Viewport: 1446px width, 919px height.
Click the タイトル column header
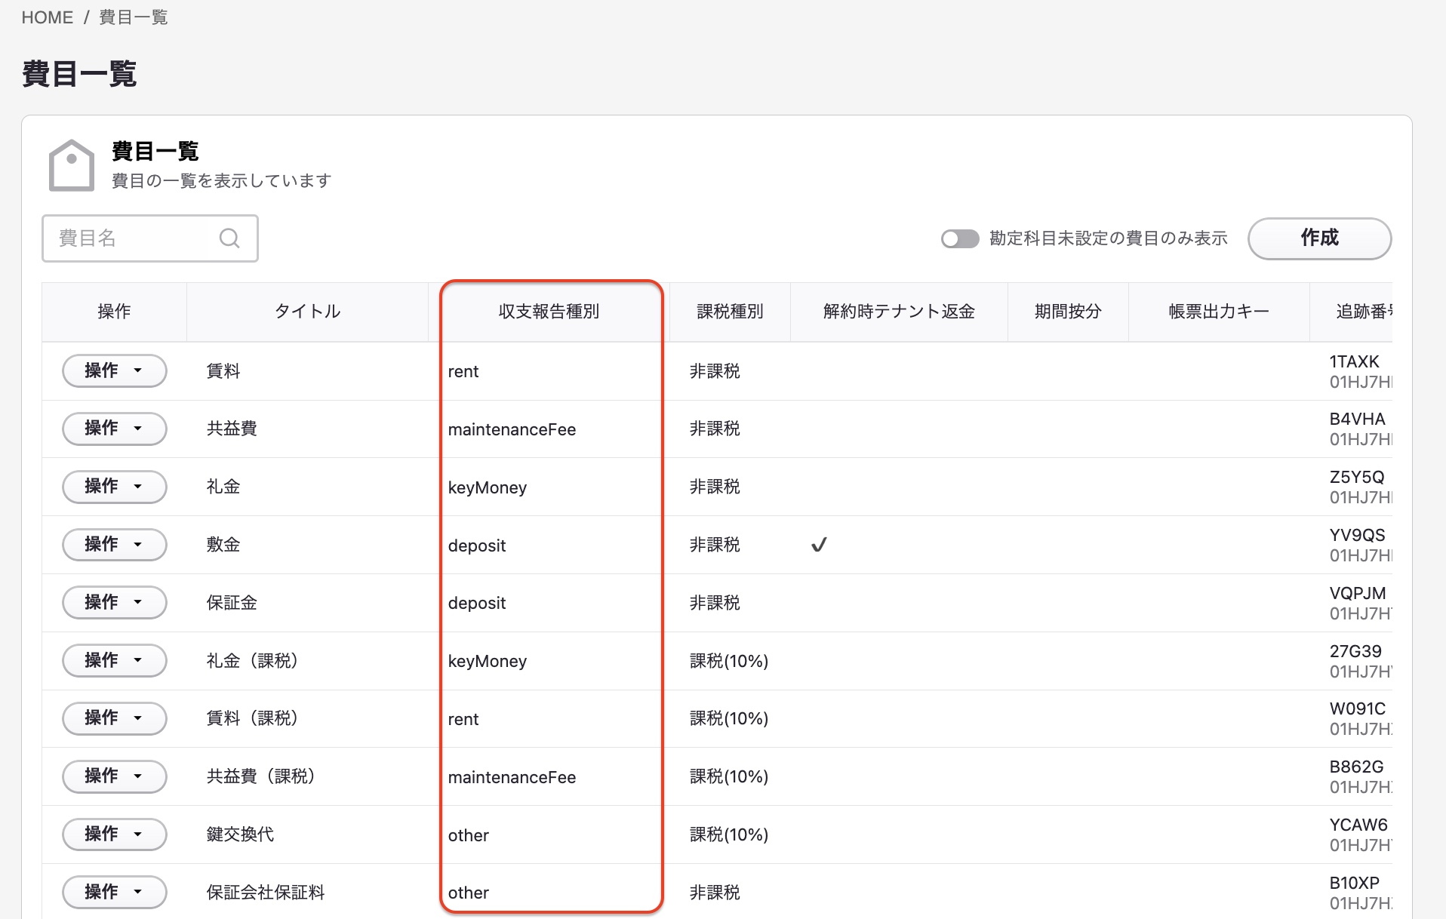click(x=307, y=312)
